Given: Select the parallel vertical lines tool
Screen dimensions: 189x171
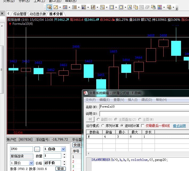Looking at the screenshot, I should [74, 7].
